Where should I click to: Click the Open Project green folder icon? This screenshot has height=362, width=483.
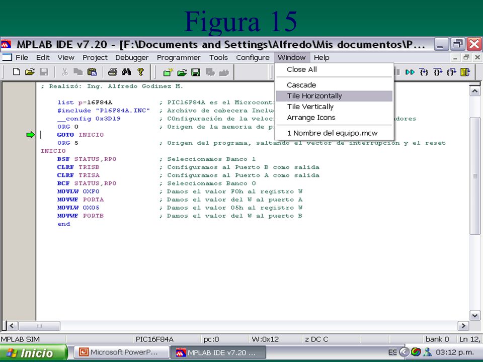pyautogui.click(x=182, y=72)
